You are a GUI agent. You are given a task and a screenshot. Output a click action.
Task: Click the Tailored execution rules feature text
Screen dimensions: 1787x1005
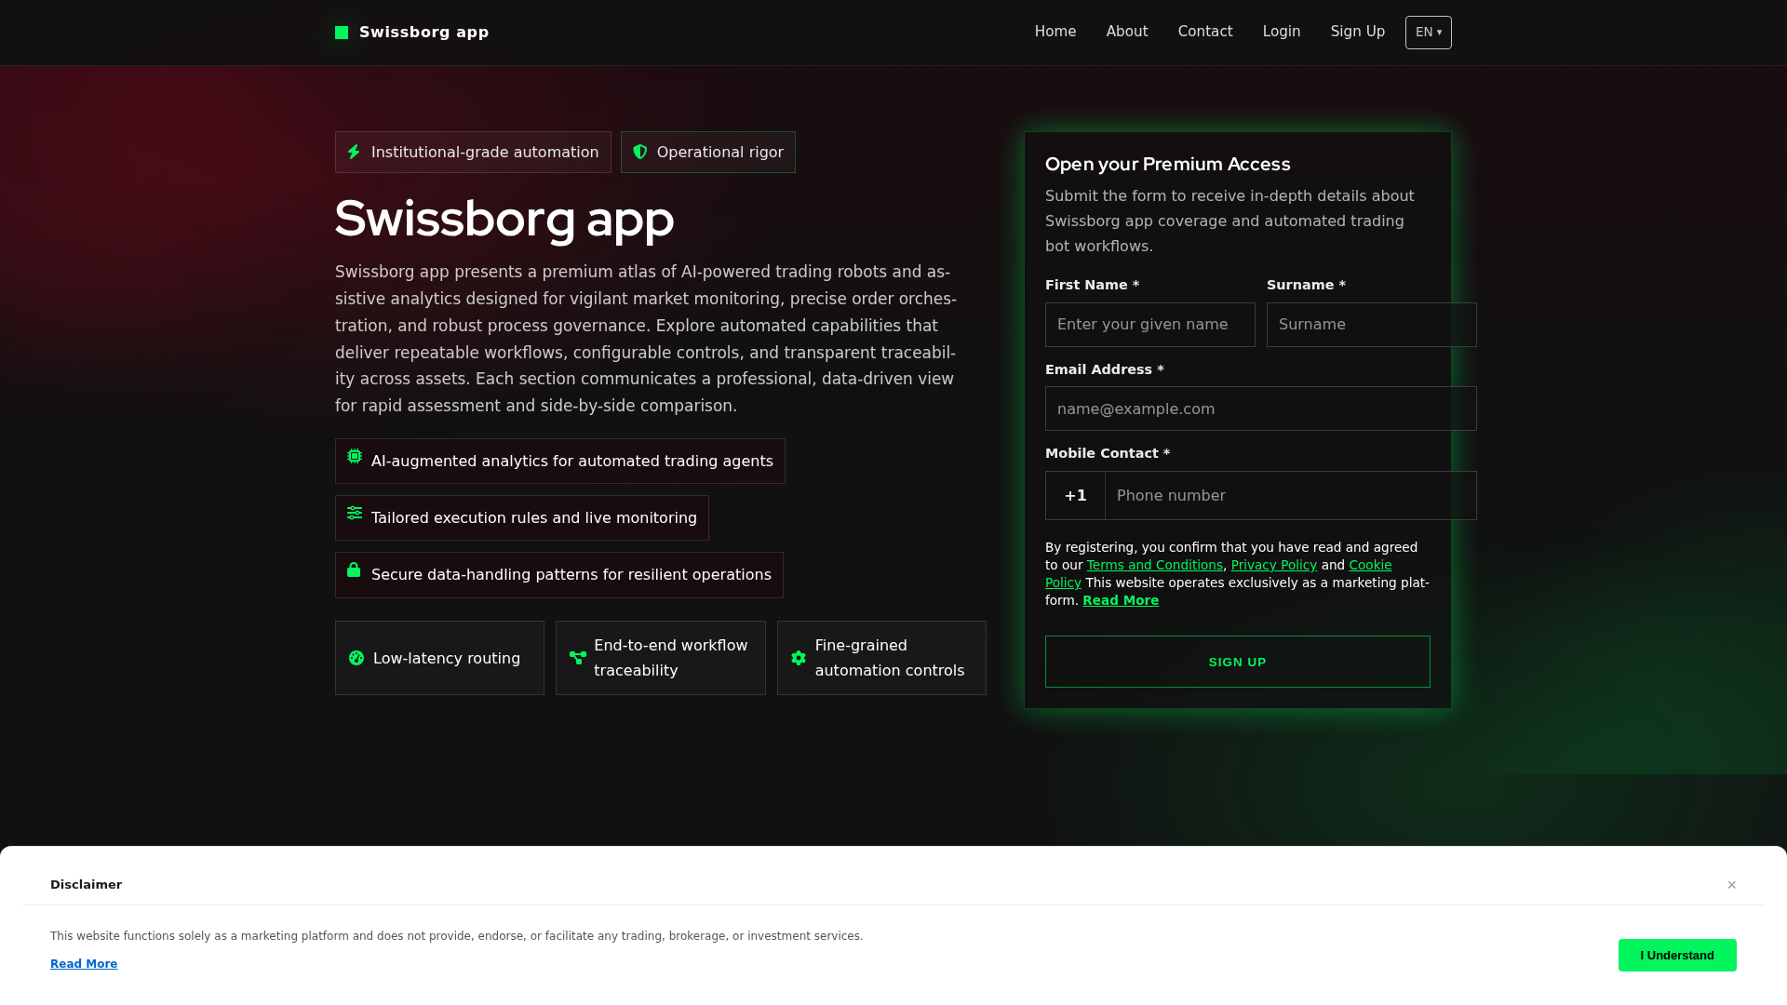pyautogui.click(x=534, y=518)
